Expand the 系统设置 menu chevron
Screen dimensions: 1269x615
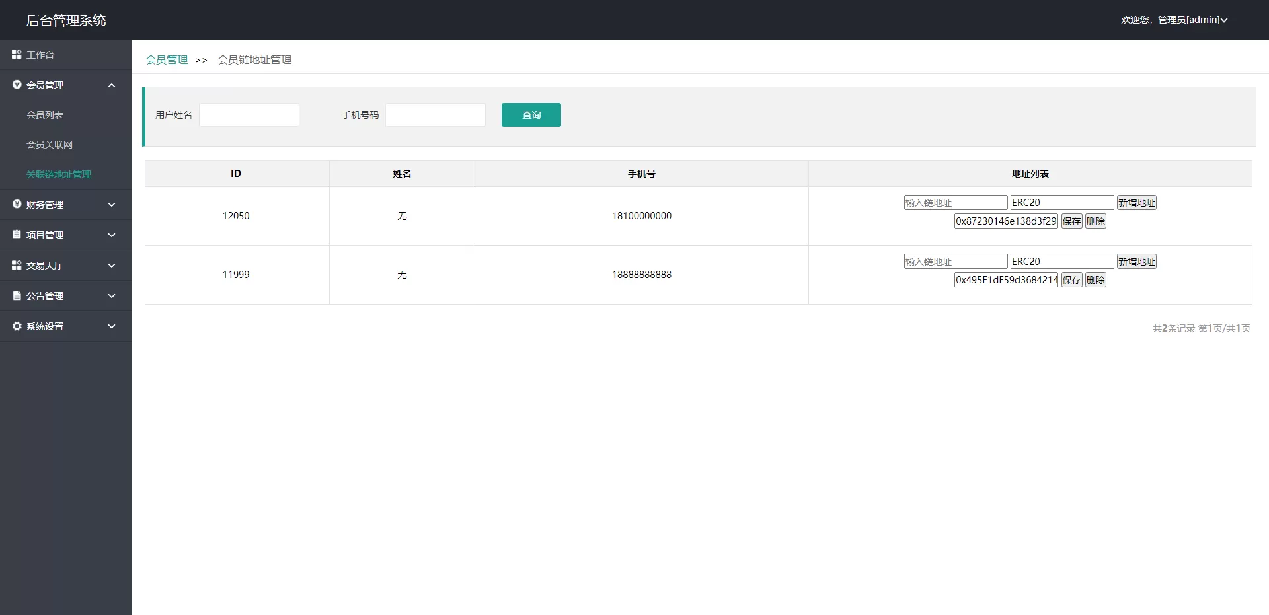tap(112, 326)
